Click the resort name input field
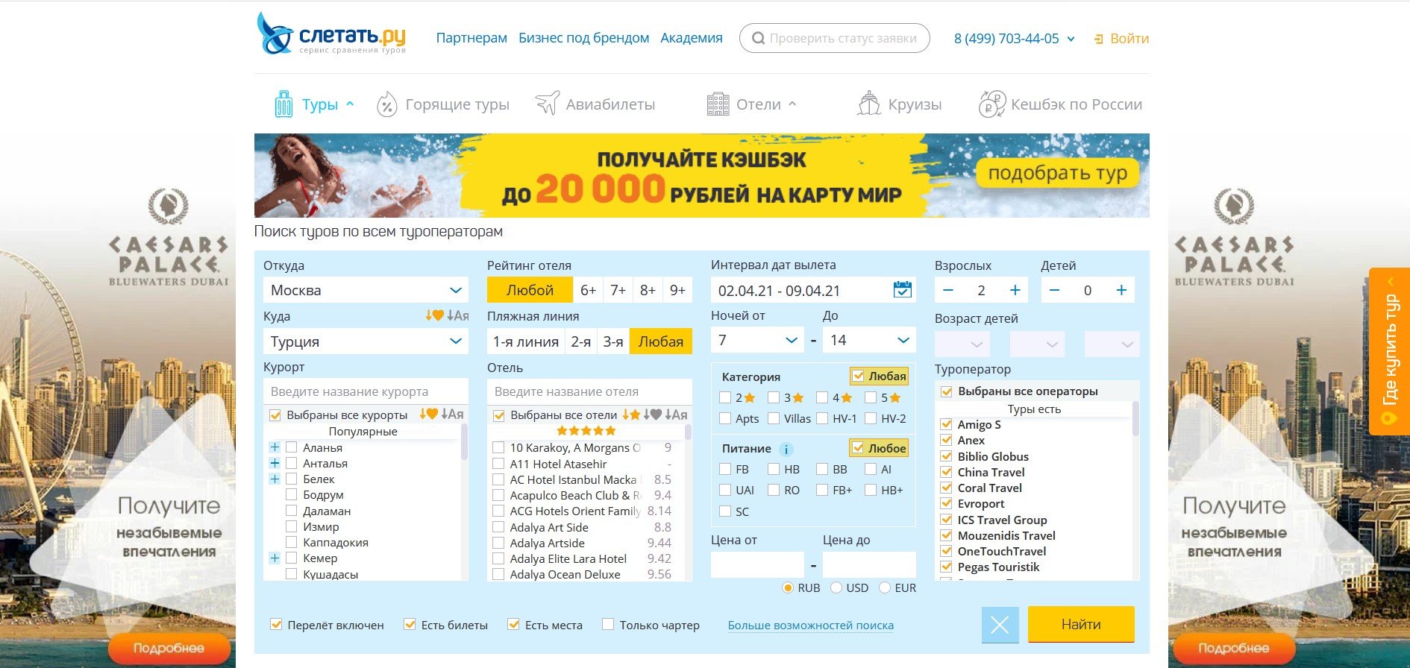 pos(366,391)
